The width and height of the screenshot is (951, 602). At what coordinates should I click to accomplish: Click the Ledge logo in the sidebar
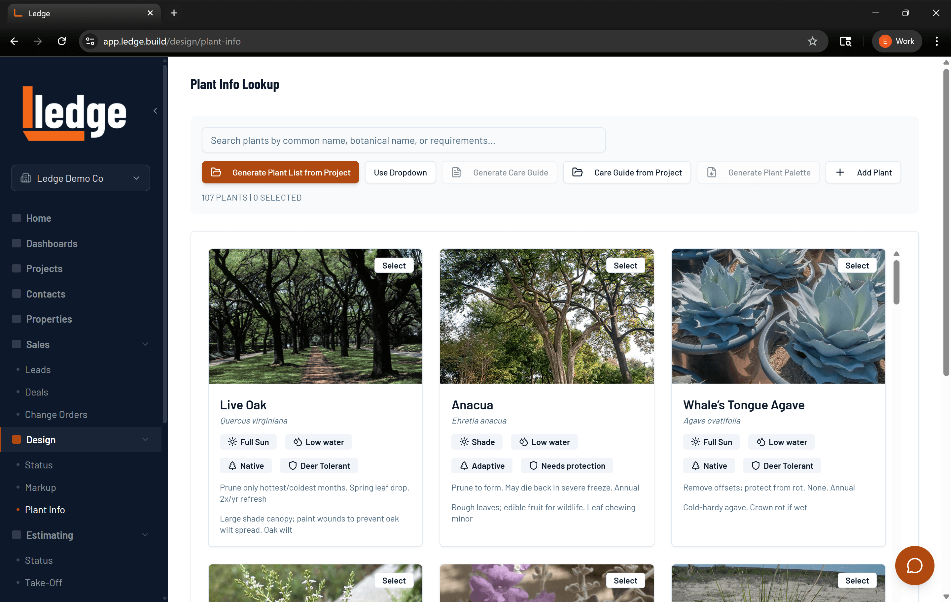[x=75, y=113]
